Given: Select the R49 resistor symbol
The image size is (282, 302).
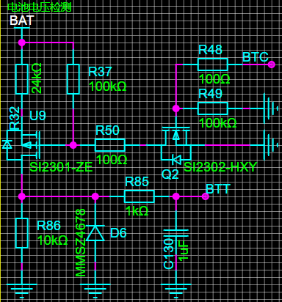Looking at the screenshot, I should (213, 108).
